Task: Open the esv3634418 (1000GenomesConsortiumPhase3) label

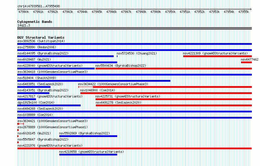Action: coord(53,72)
